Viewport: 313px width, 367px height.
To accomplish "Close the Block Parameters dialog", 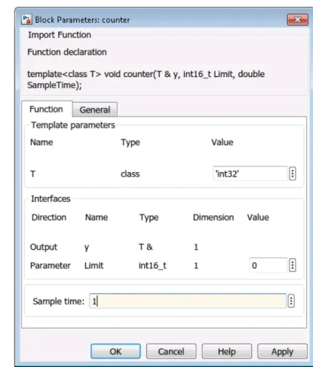I will [x=297, y=20].
